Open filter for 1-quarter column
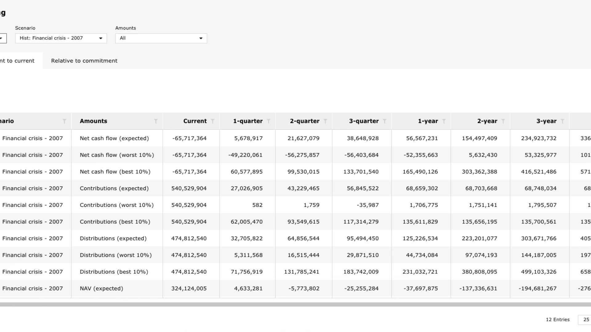 click(x=268, y=121)
